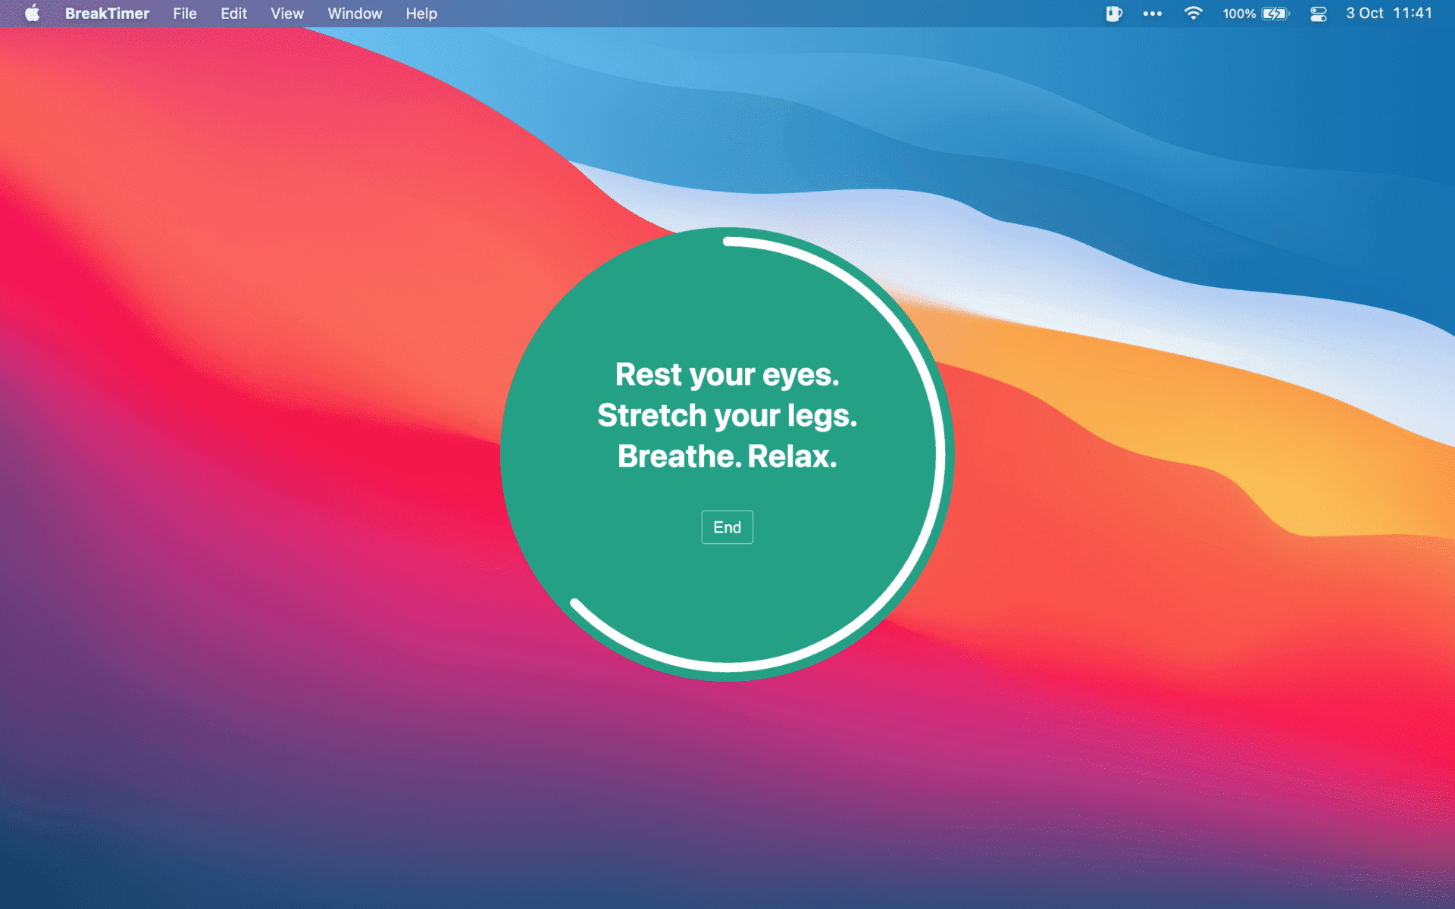Click the "Rest your eyes." message line
Image resolution: width=1455 pixels, height=909 pixels.
[x=727, y=375]
